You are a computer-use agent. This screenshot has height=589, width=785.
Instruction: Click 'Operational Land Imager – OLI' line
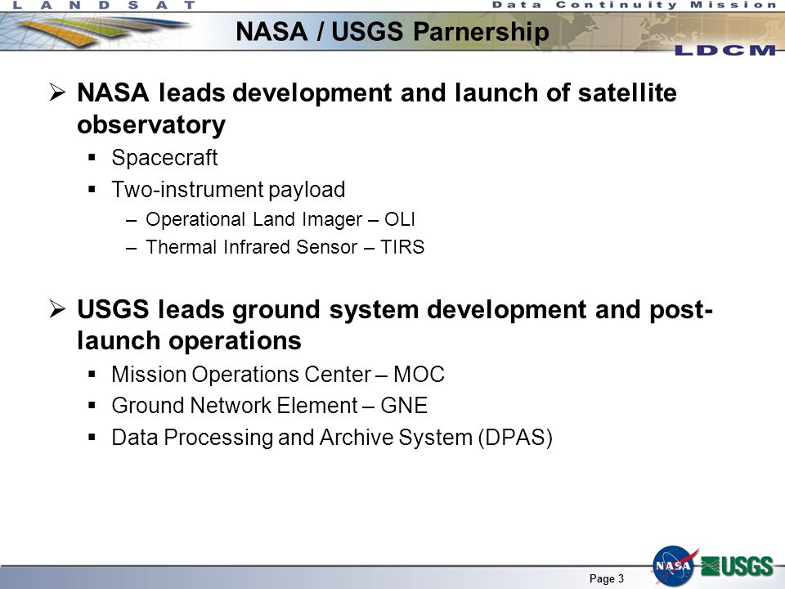click(x=280, y=219)
